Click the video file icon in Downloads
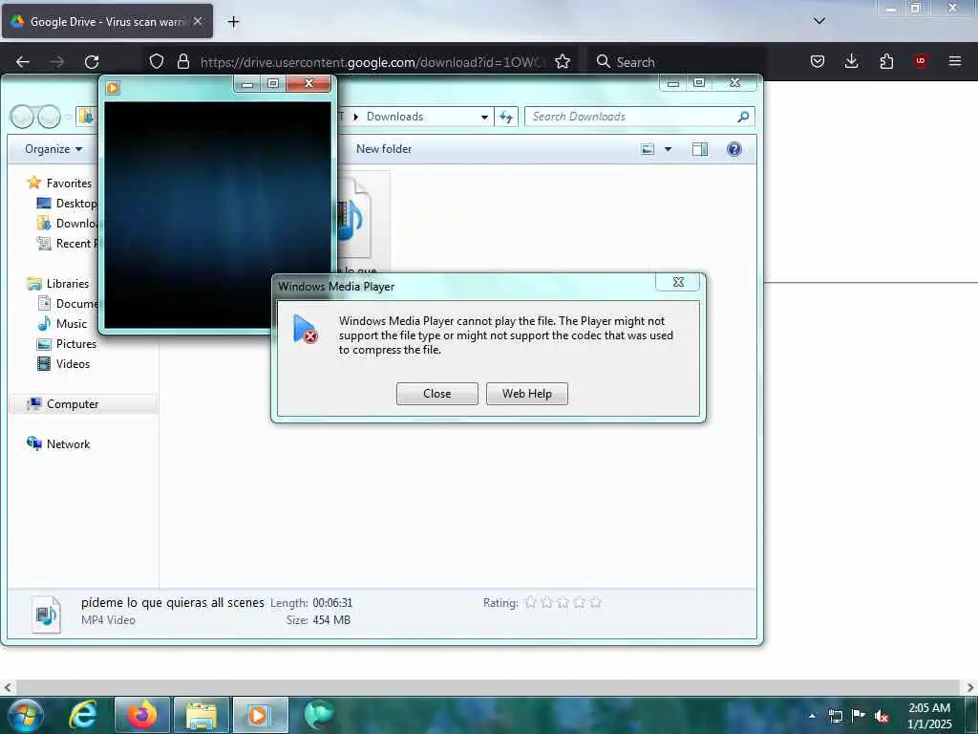This screenshot has width=978, height=734. point(357,219)
